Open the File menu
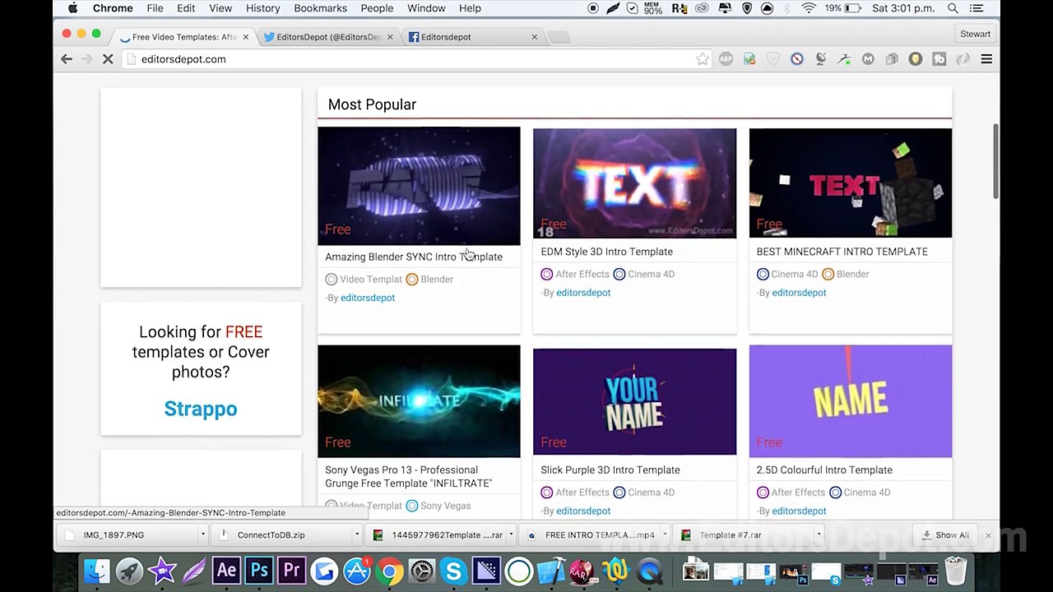Image resolution: width=1053 pixels, height=592 pixels. pos(155,8)
